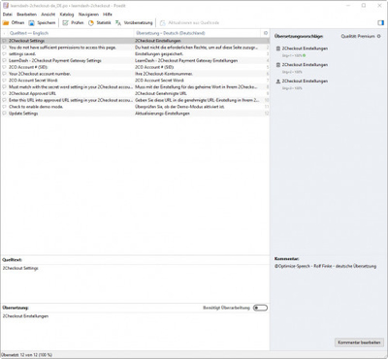Open the Katalog menu
Image resolution: width=388 pixels, height=359 pixels.
tap(67, 15)
